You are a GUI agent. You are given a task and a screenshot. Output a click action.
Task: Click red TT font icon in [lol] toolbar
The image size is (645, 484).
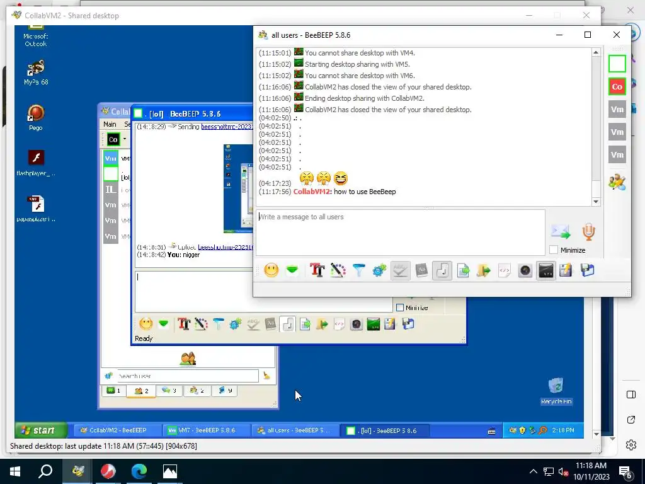point(183,324)
